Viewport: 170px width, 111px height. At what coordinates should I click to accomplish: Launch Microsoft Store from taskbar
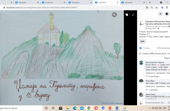point(60,108)
